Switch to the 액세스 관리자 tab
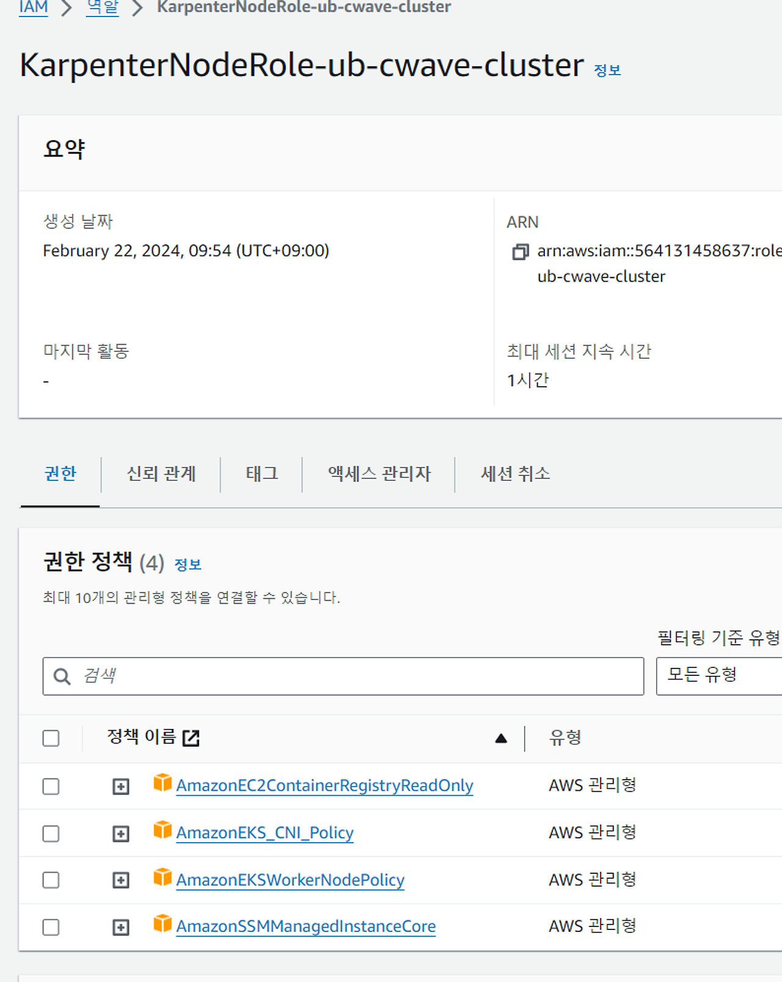 (379, 474)
